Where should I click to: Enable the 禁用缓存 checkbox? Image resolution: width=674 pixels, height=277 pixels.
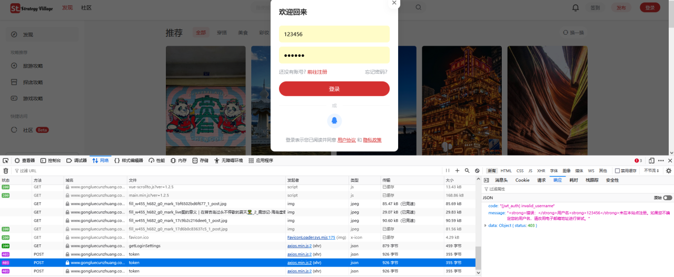pyautogui.click(x=617, y=171)
